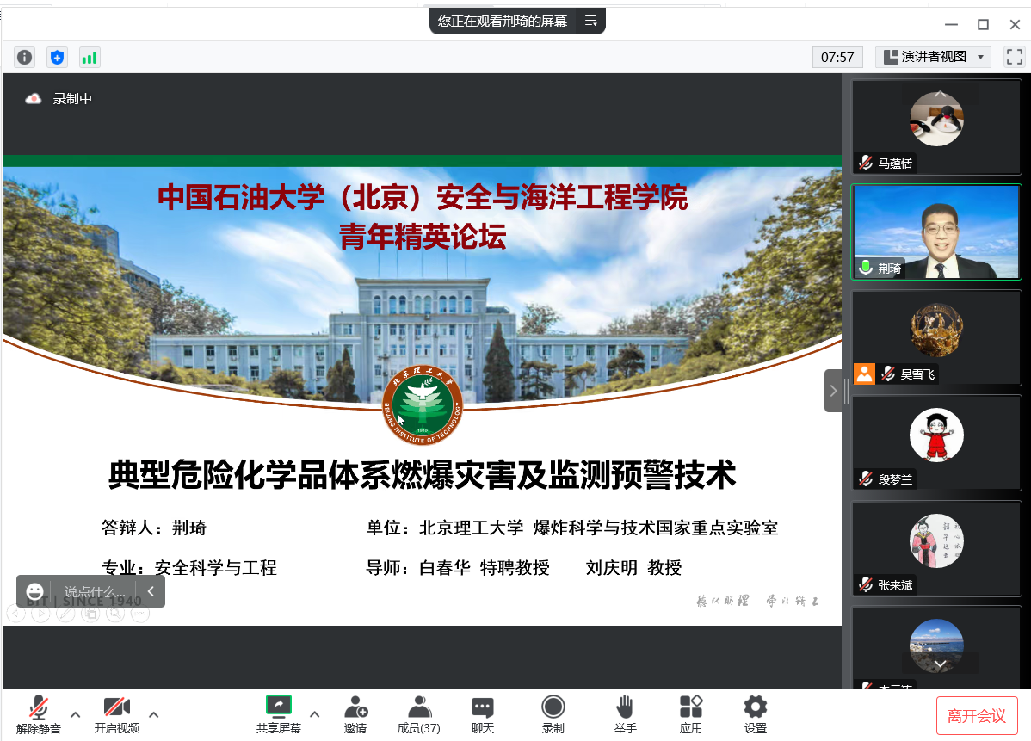Turn on camera with 开启视频

tap(117, 715)
